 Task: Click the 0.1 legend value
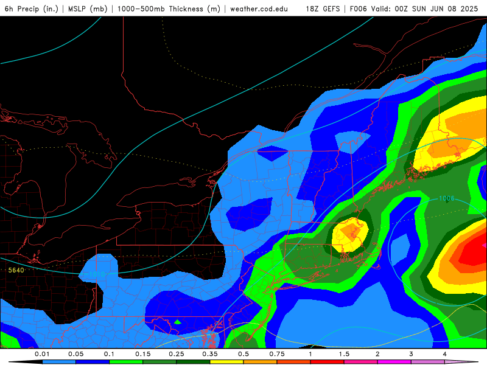click(110, 354)
